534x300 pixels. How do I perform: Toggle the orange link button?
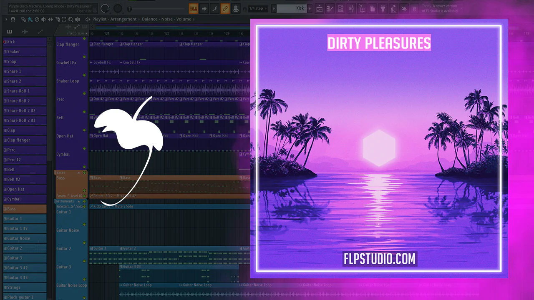click(x=225, y=8)
